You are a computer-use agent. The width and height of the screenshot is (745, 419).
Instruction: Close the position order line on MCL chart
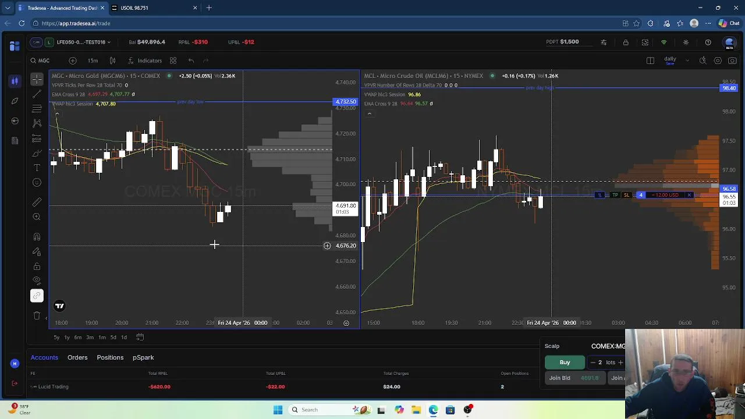tap(689, 195)
